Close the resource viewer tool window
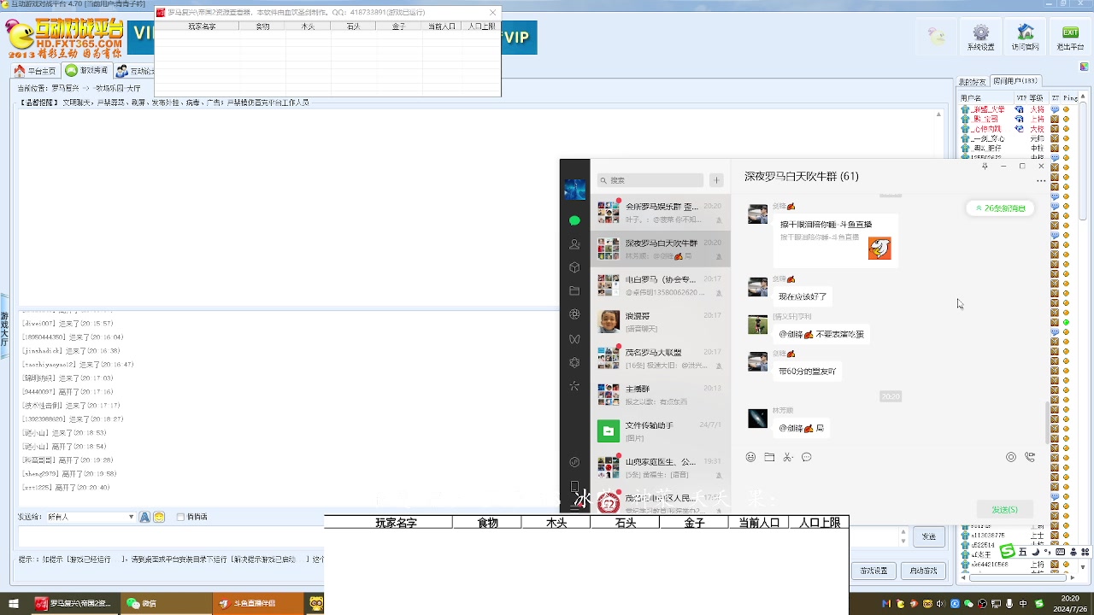 point(492,13)
